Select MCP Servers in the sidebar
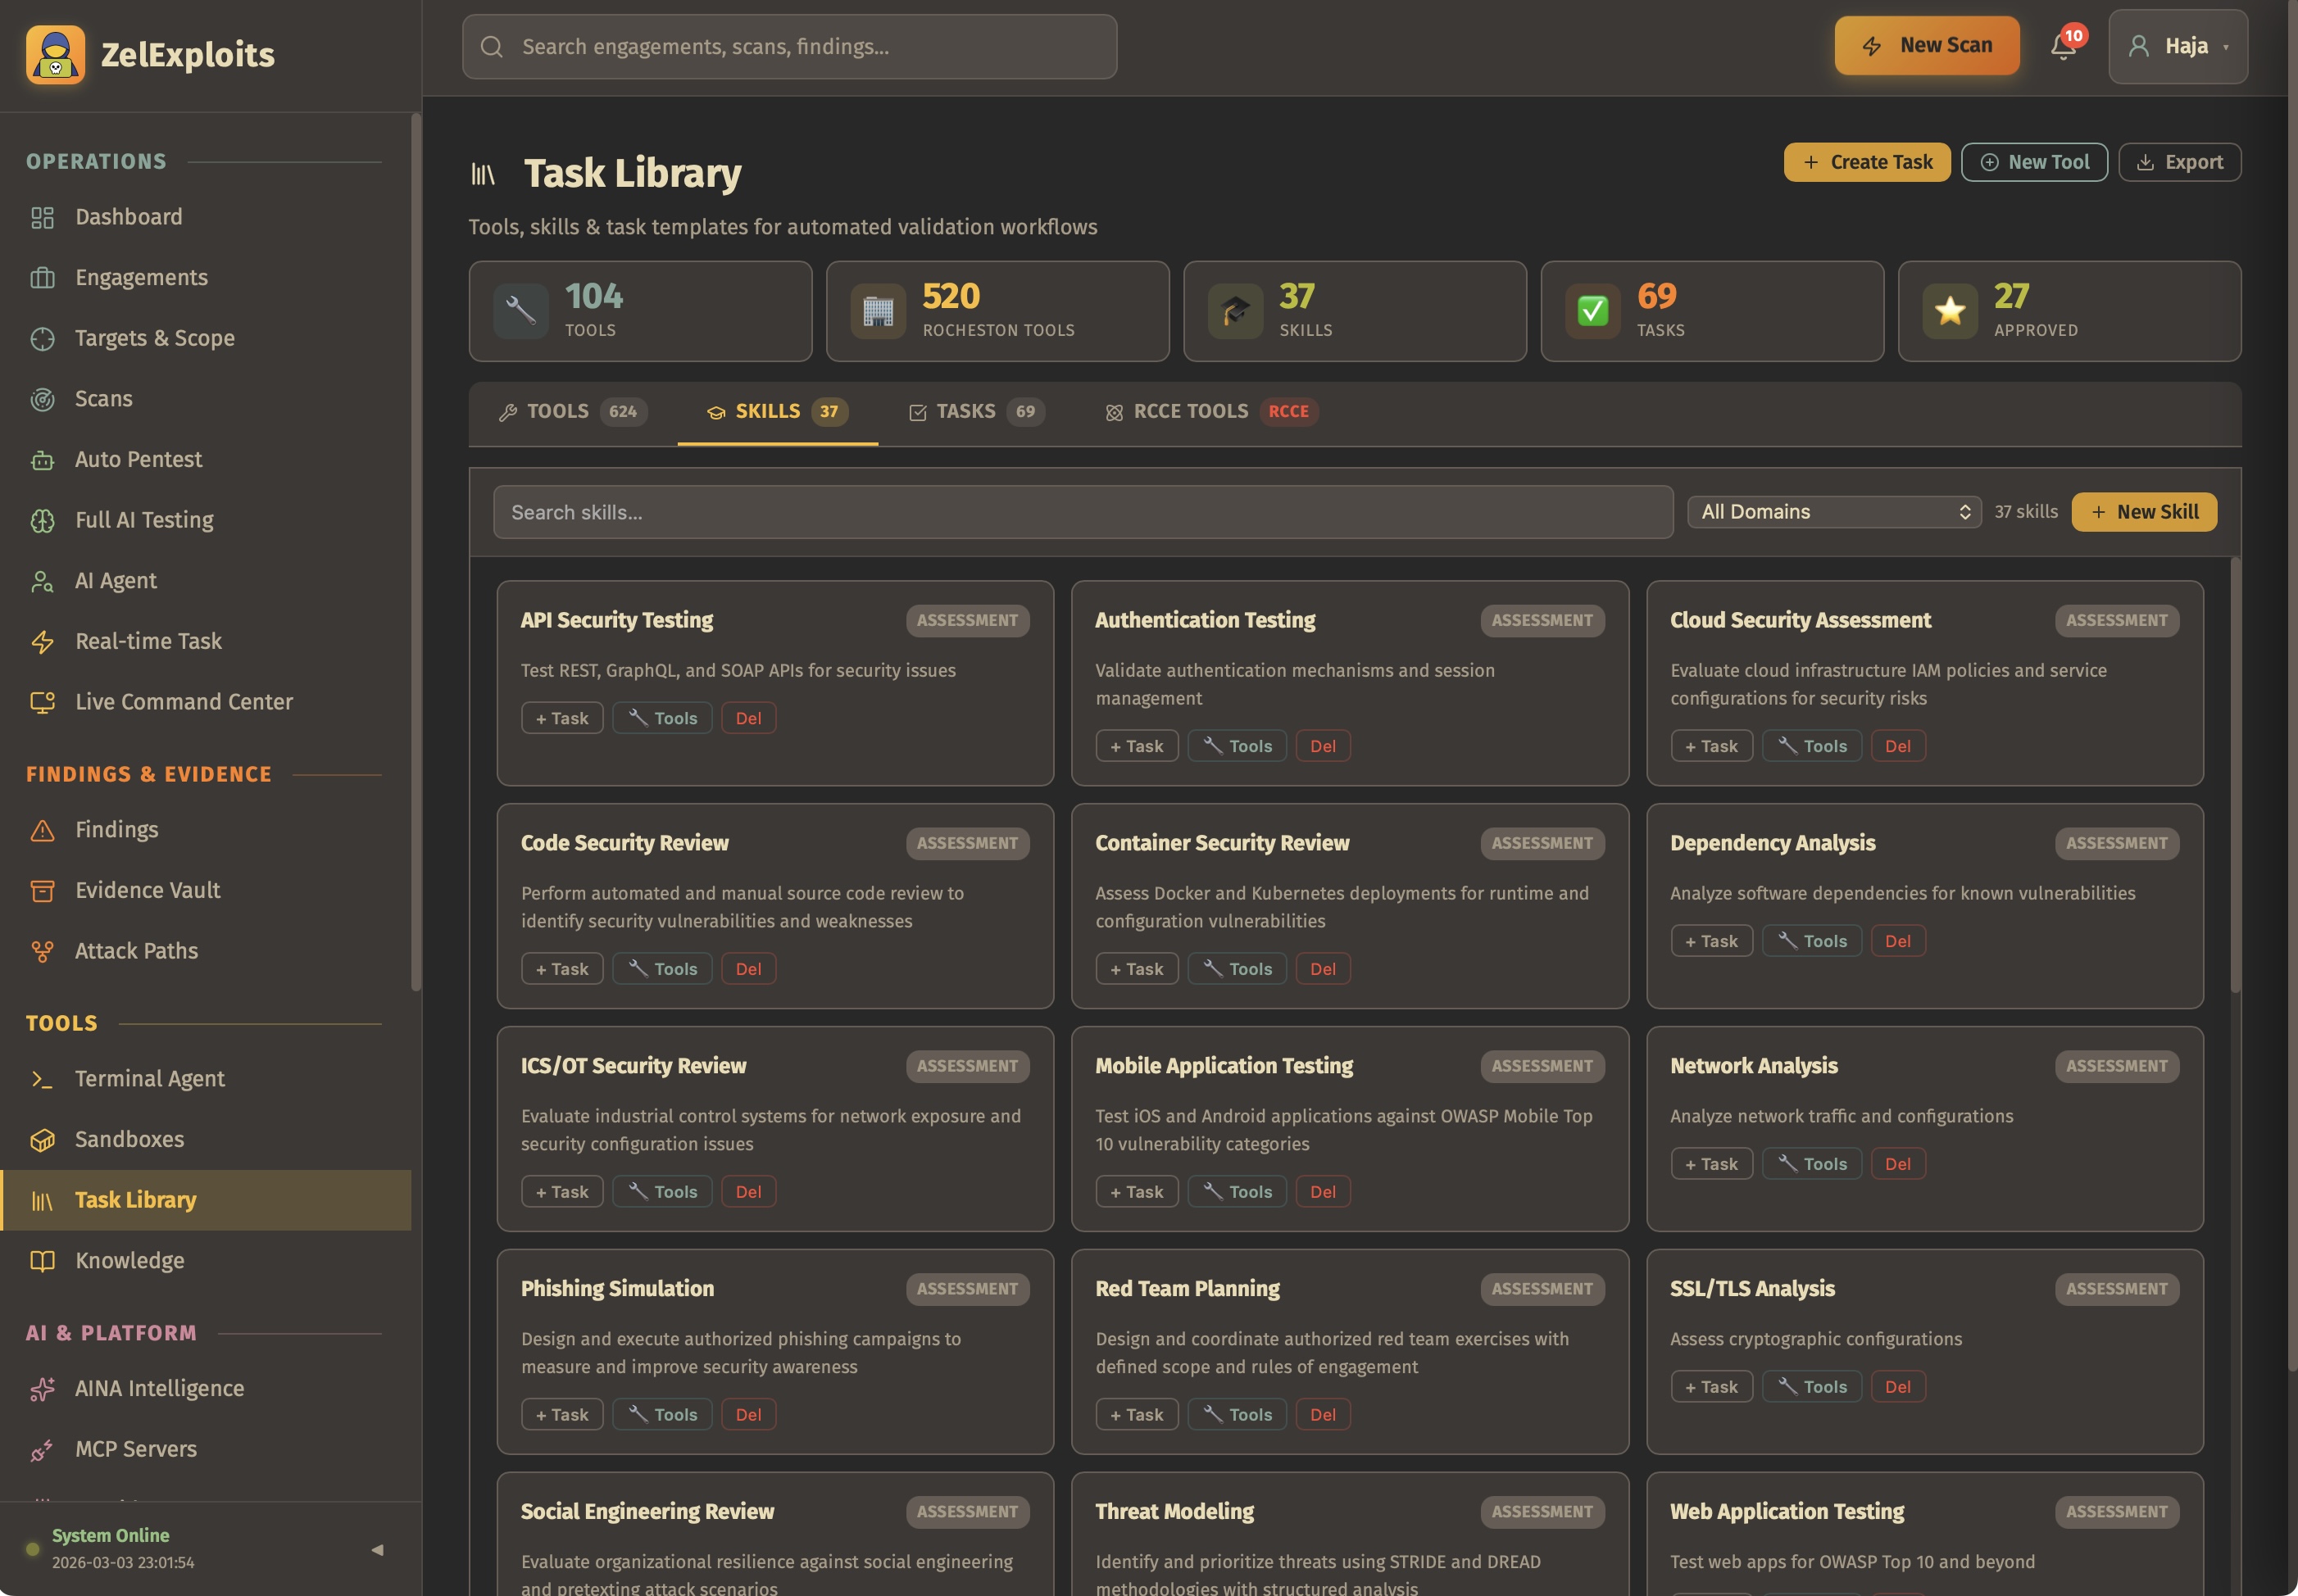This screenshot has width=2298, height=1596. click(x=135, y=1448)
